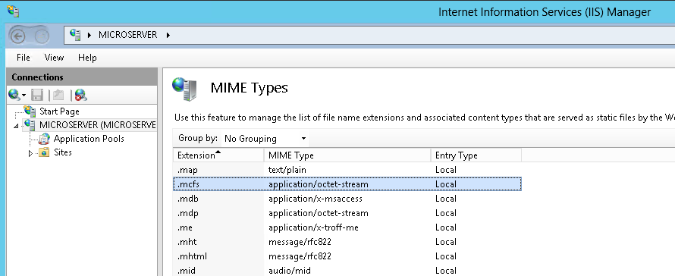
Task: Select Sites in the Connections tree
Action: tap(63, 152)
